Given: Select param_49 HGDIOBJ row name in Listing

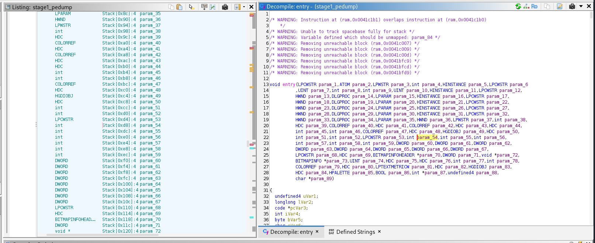Looking at the screenshot, I should click(150, 96).
